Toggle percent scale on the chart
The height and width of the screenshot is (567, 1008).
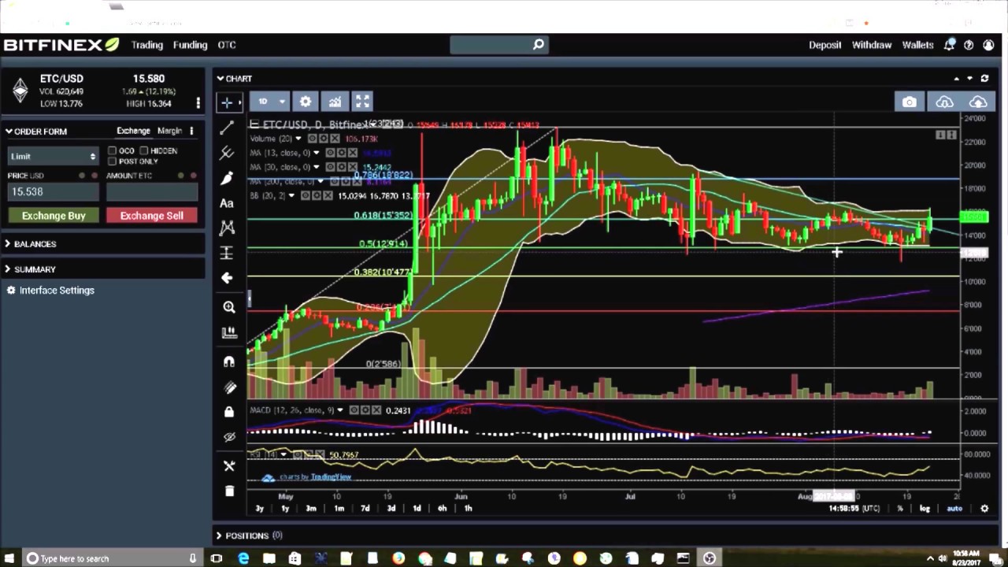(x=900, y=509)
